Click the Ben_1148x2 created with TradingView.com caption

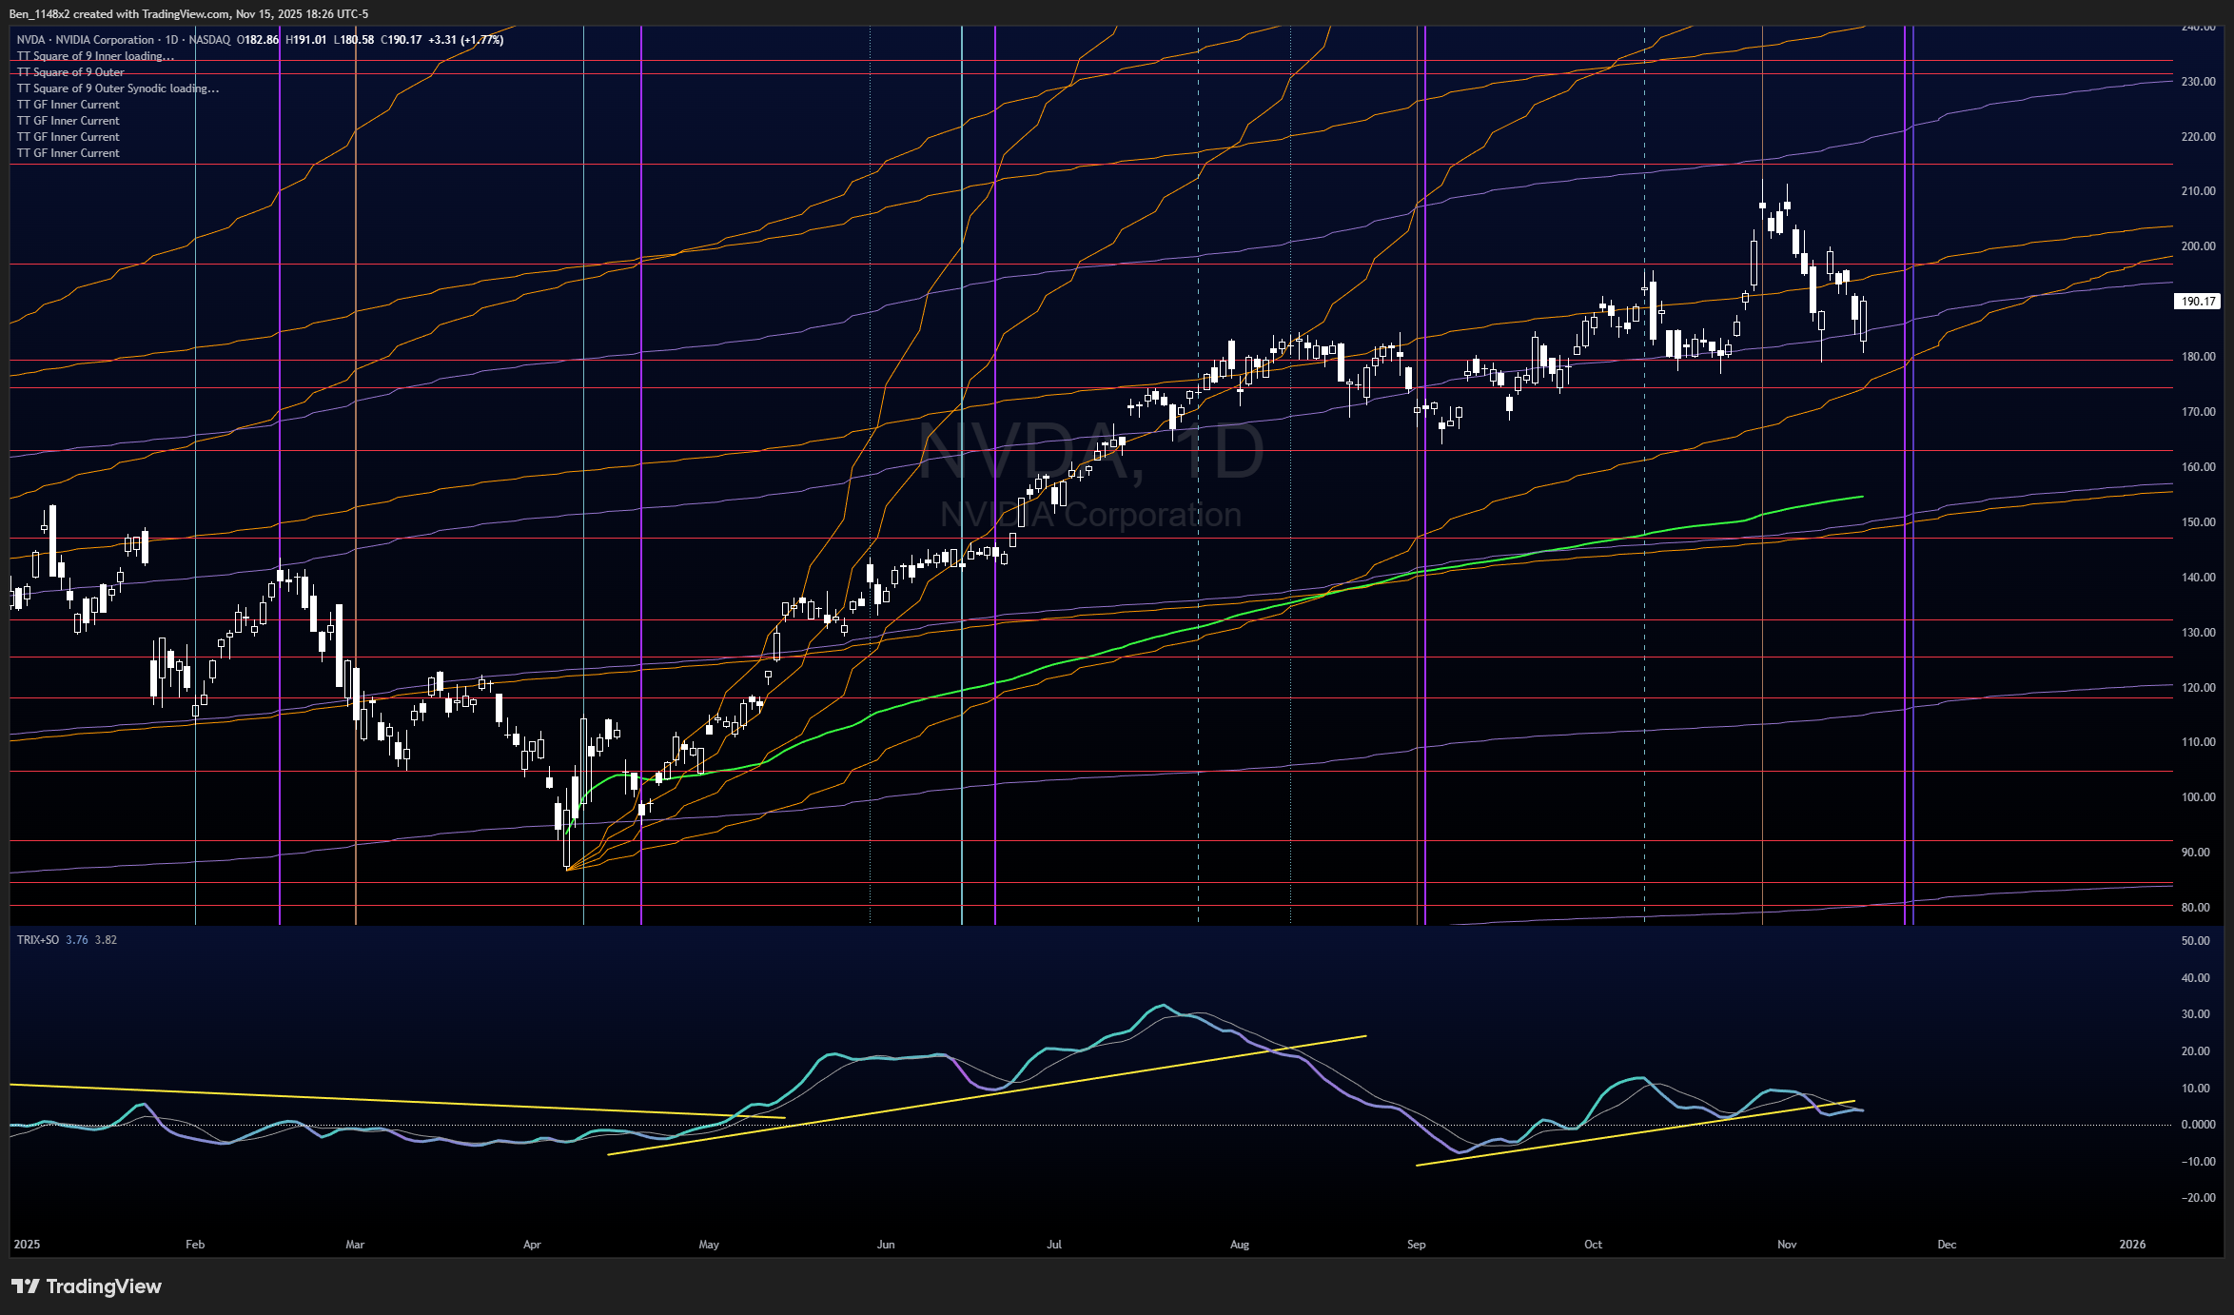tap(188, 14)
